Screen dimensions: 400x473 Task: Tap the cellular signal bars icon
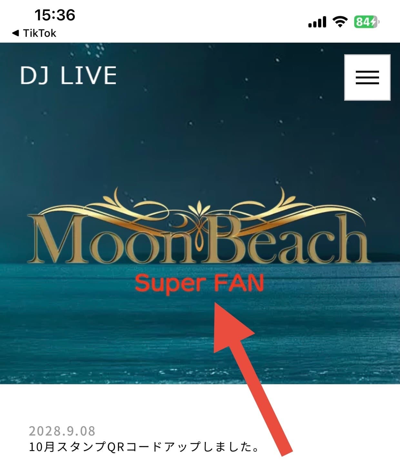coord(317,22)
